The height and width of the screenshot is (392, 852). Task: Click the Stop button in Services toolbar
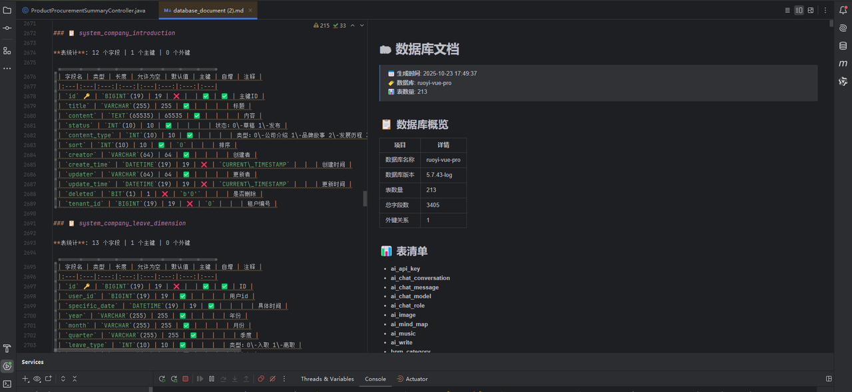point(186,379)
